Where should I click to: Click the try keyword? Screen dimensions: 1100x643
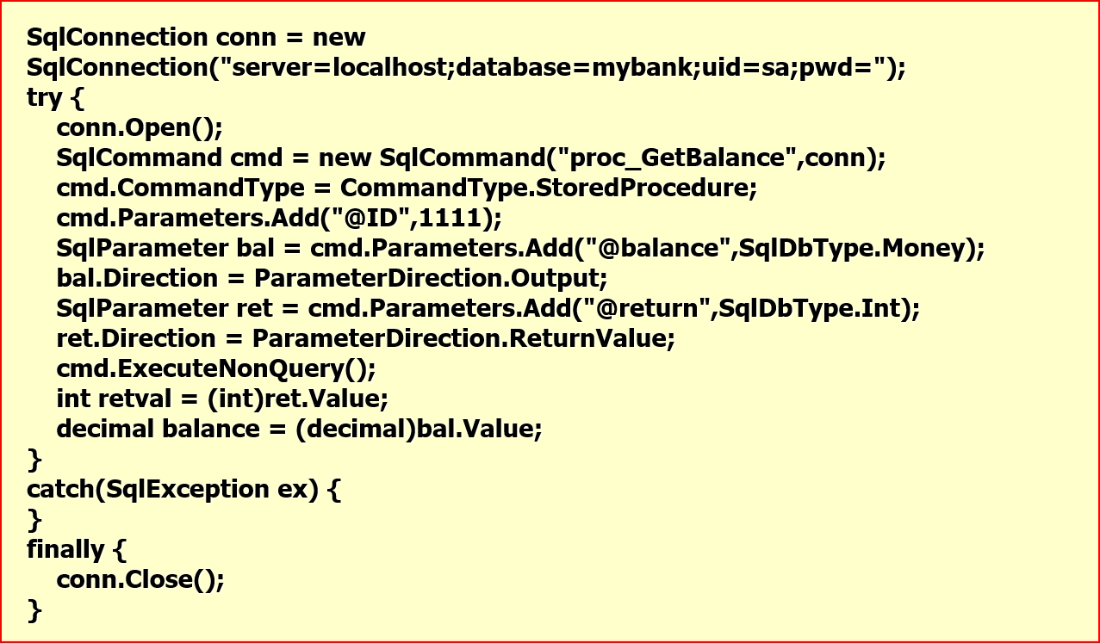tap(45, 98)
